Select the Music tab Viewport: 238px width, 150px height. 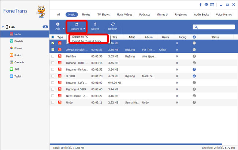(x=72, y=15)
